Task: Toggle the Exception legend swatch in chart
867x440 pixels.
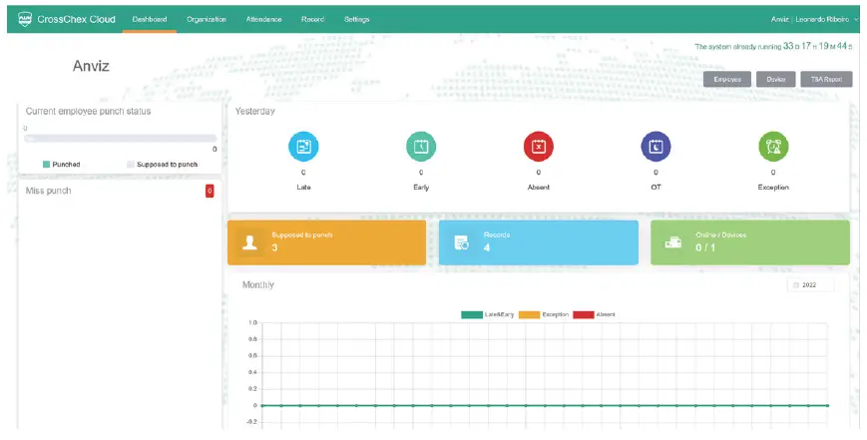Action: (529, 314)
